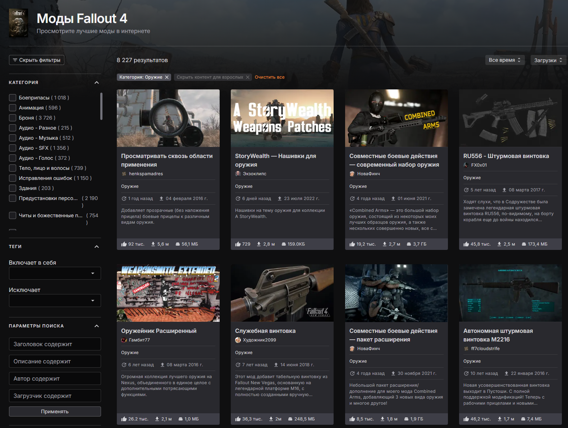Click thumbs-up icon next to 729

238,244
